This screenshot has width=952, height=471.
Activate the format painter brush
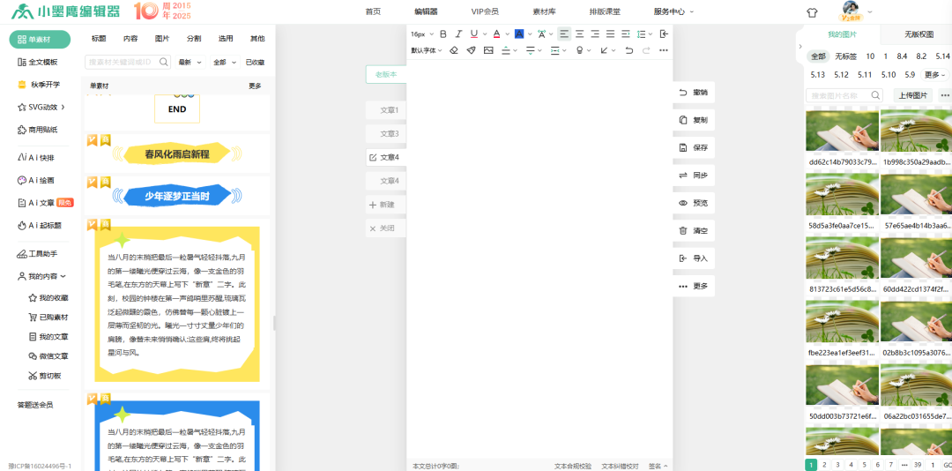(471, 50)
